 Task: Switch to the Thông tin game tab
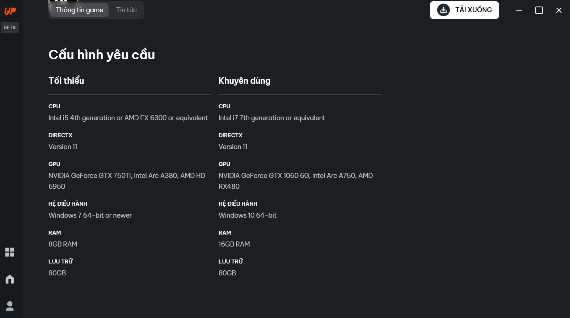coord(79,10)
